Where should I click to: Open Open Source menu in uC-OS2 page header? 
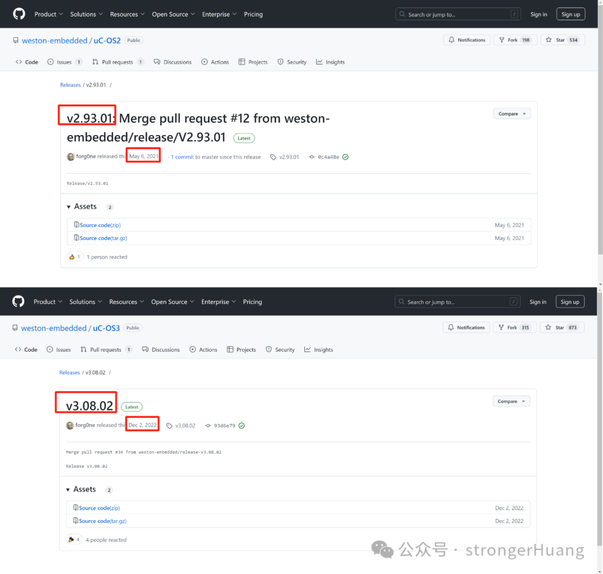[x=173, y=14]
